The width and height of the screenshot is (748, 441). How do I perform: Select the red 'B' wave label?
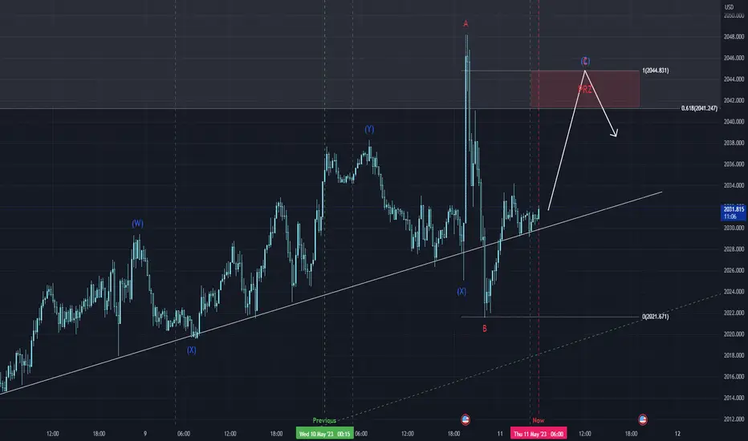click(x=485, y=329)
